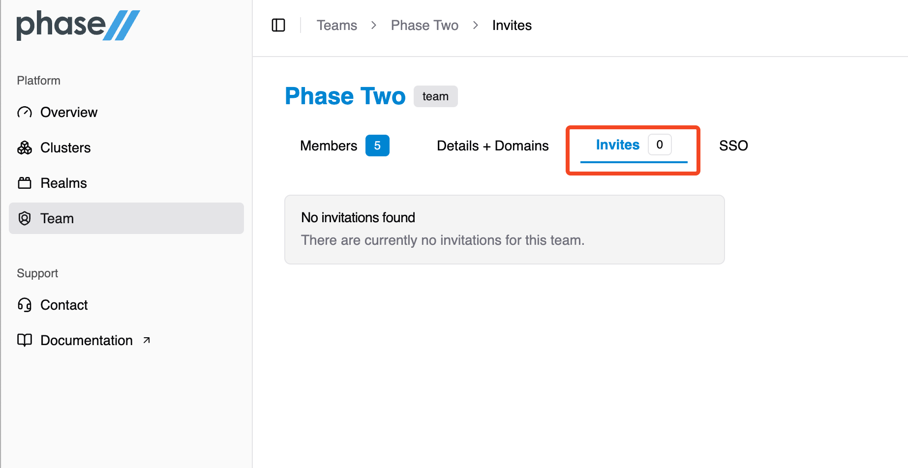Screen dimensions: 908x468
Task: Click the external link arrow beside Documentation
Action: (x=146, y=340)
